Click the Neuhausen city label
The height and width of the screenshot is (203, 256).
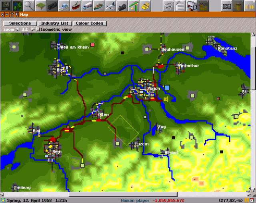[173, 50]
